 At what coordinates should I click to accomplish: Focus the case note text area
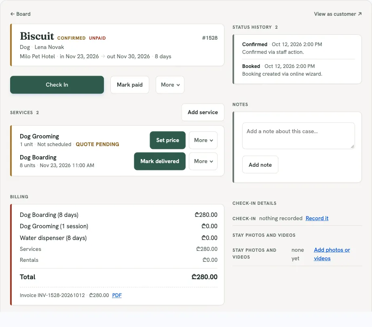298,136
